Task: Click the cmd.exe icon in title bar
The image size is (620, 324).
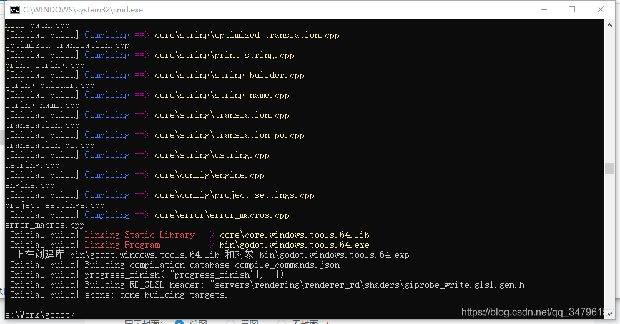Action: tap(15, 10)
